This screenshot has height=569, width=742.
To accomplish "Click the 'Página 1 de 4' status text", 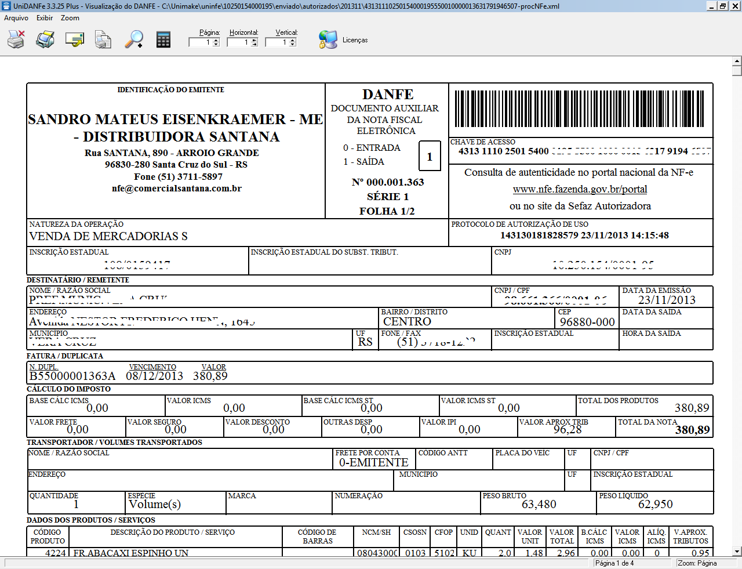I will pyautogui.click(x=614, y=563).
